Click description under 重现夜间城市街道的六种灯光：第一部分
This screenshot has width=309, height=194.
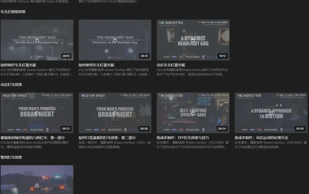click(x=34, y=145)
